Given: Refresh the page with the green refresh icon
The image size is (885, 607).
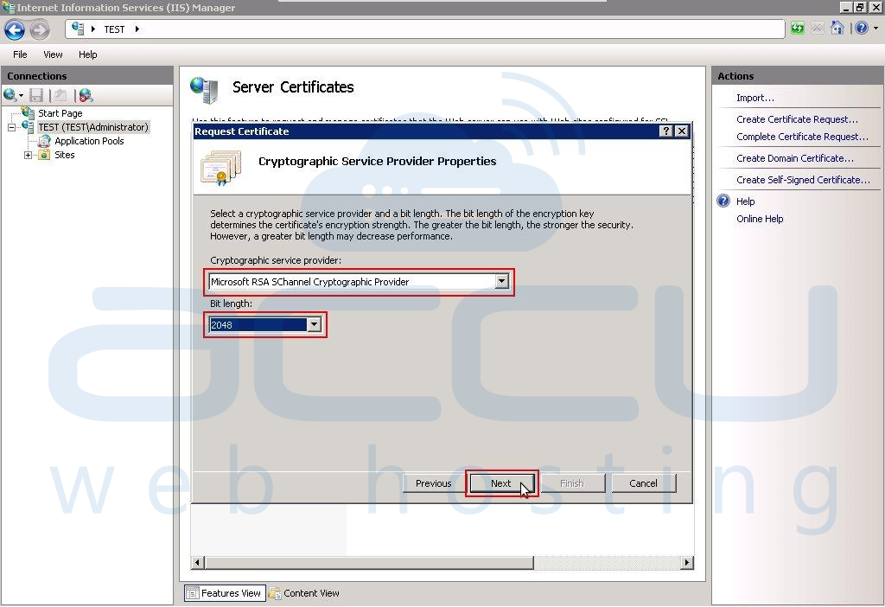Looking at the screenshot, I should click(x=798, y=29).
